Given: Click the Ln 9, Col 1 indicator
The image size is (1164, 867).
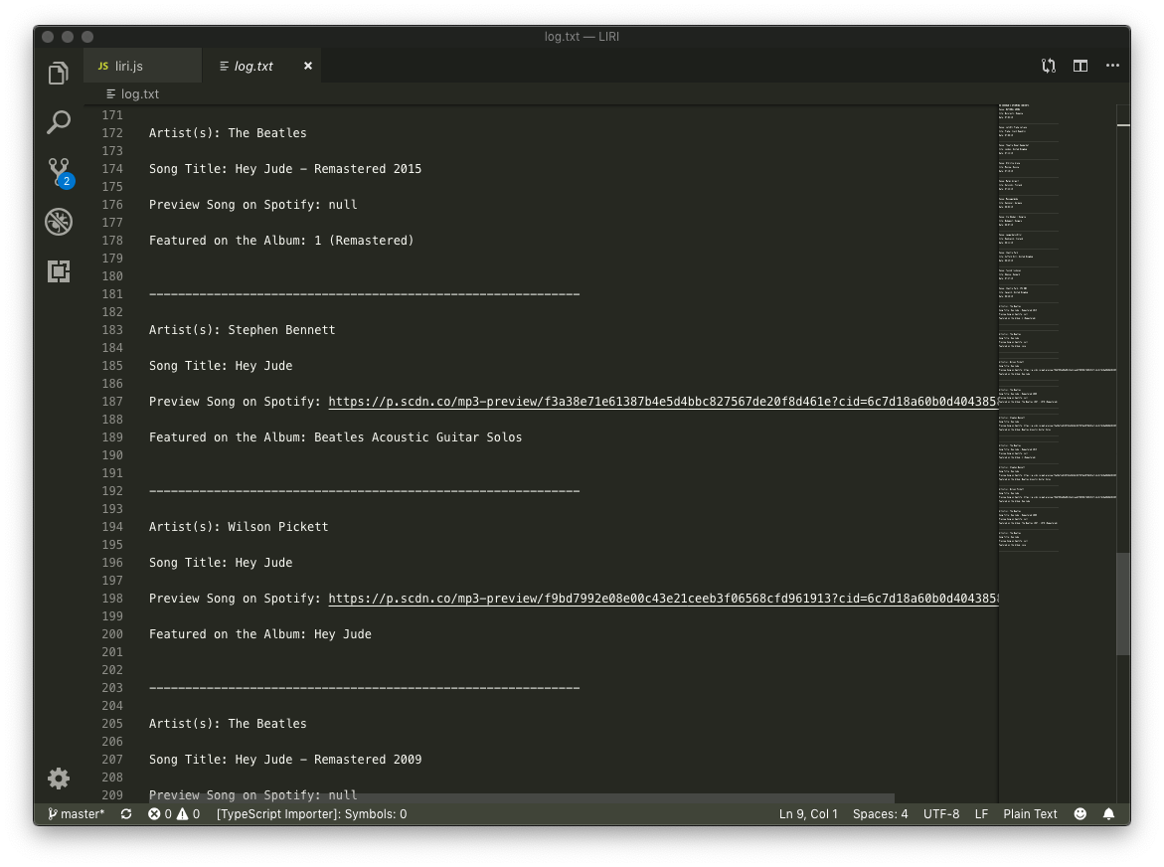Looking at the screenshot, I should click(x=808, y=814).
